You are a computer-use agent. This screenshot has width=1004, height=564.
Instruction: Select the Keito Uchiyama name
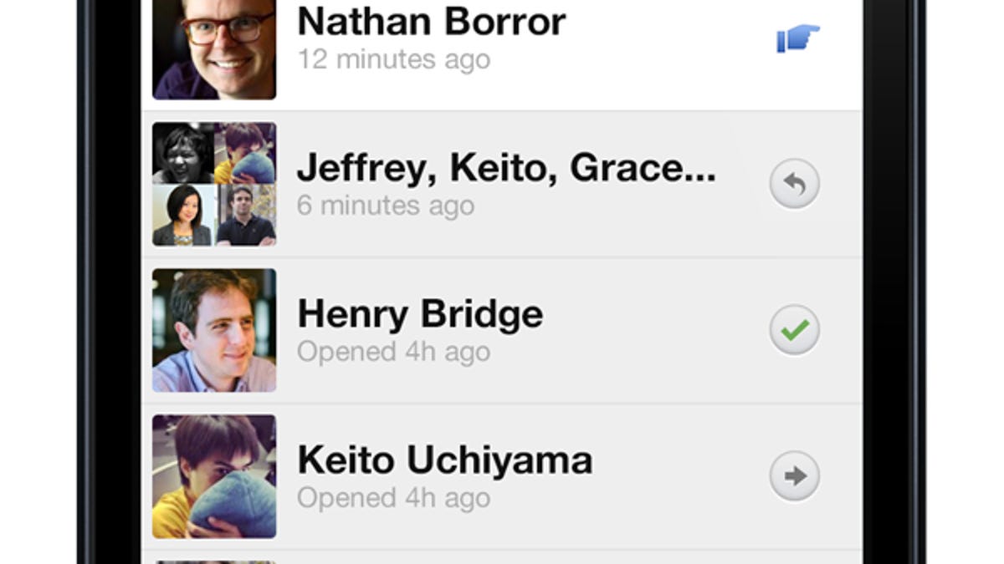(x=445, y=460)
